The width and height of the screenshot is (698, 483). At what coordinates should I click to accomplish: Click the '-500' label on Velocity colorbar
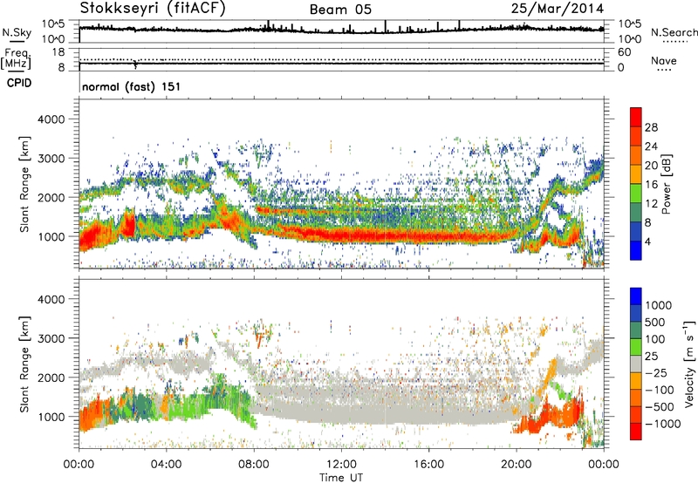pos(659,407)
